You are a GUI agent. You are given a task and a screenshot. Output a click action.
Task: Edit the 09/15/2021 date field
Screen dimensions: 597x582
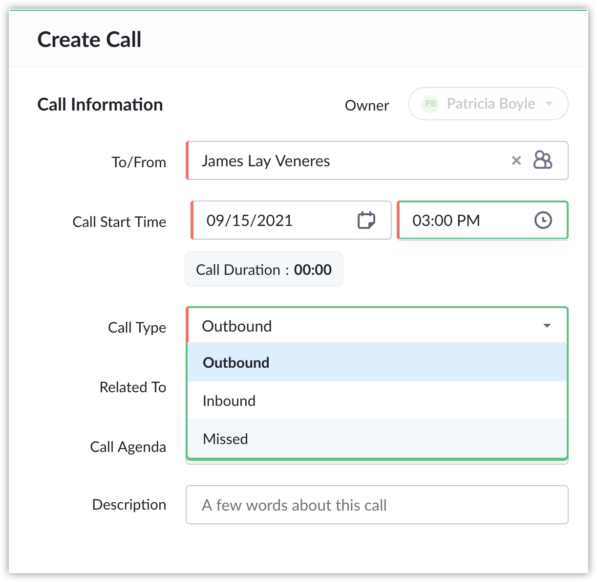pos(291,220)
